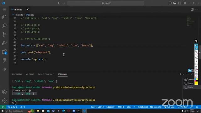Toggle the bottom panel visibility
201x113 pixels.
point(175,3)
